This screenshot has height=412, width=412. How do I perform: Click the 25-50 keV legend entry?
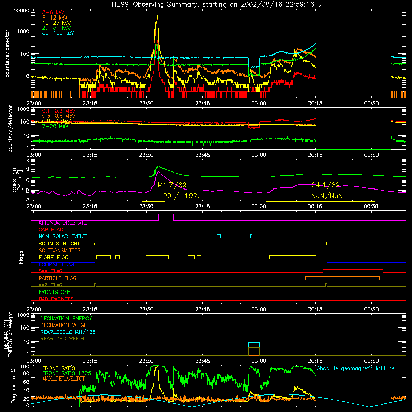tap(57, 28)
